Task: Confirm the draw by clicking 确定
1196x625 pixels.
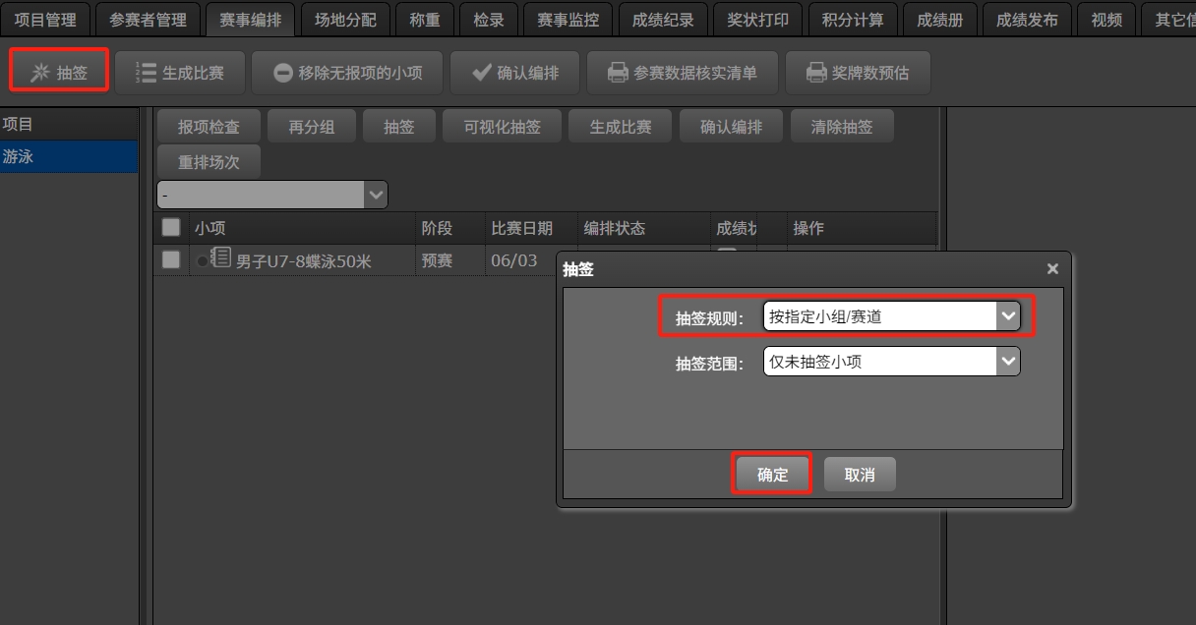Action: pos(771,474)
